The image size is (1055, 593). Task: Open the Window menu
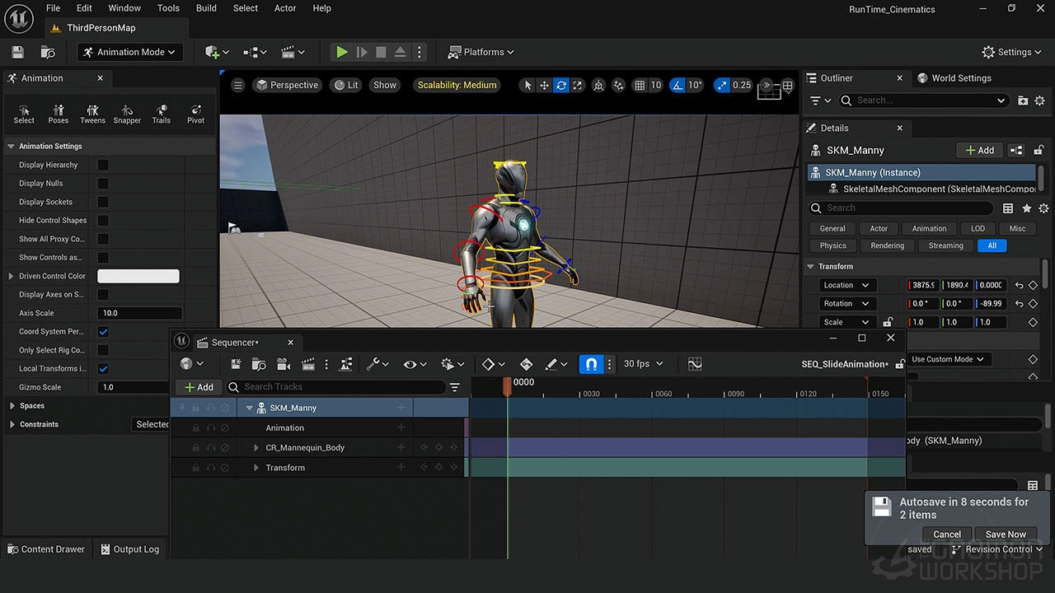point(124,8)
